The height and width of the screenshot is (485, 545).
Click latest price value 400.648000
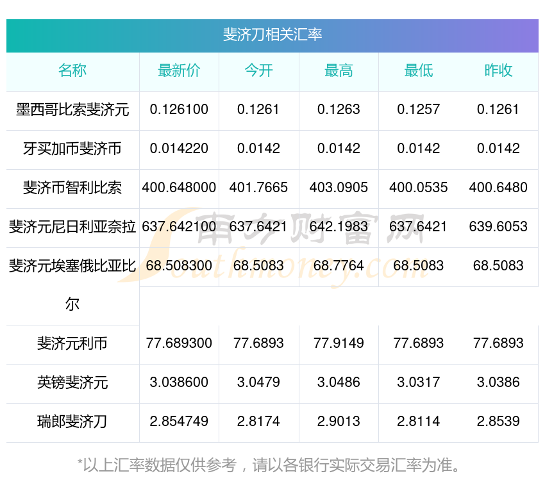179,188
